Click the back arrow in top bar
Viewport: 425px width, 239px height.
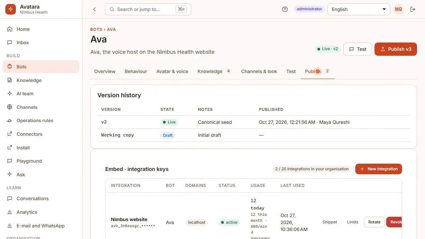[95, 9]
